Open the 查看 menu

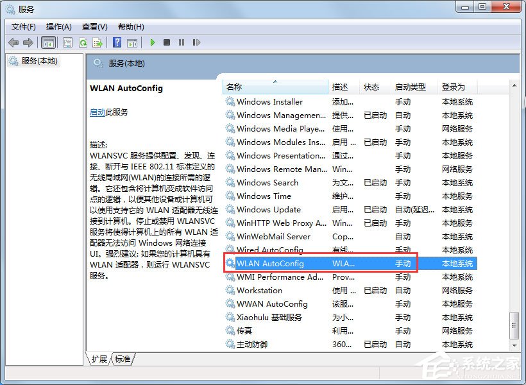tap(94, 26)
